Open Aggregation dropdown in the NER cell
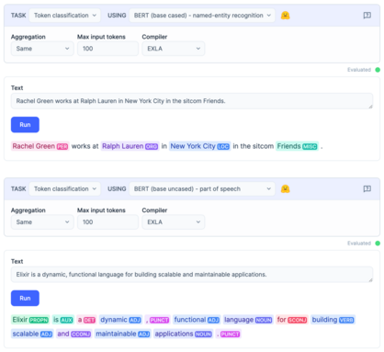The image size is (384, 352). 42,49
